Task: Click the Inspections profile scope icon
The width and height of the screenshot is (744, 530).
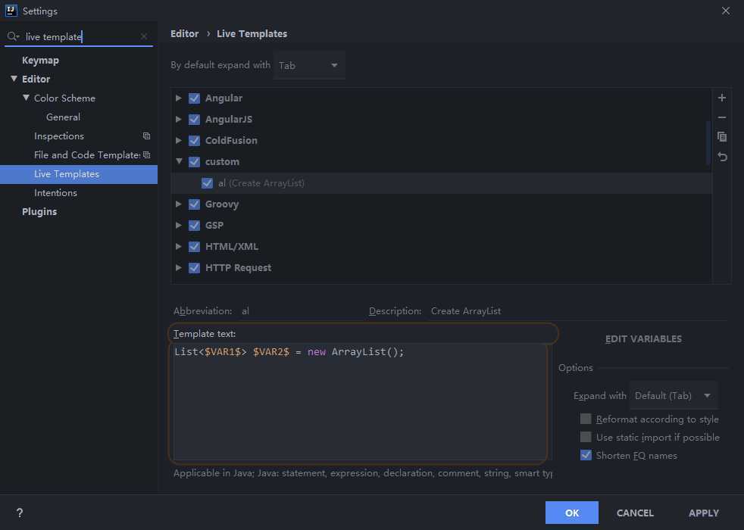Action: pos(147,136)
